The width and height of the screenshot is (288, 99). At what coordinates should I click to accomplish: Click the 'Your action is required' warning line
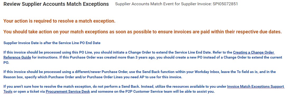click(x=59, y=21)
